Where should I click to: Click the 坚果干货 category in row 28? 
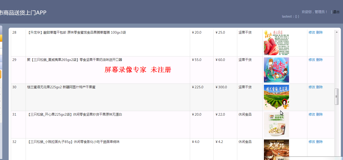tap(245, 32)
